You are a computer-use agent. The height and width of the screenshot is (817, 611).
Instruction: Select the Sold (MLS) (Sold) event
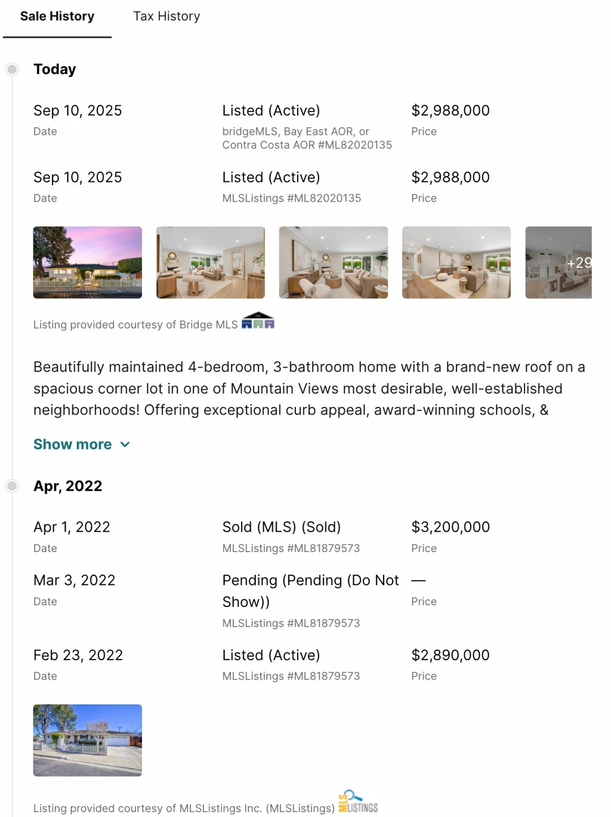tap(282, 527)
